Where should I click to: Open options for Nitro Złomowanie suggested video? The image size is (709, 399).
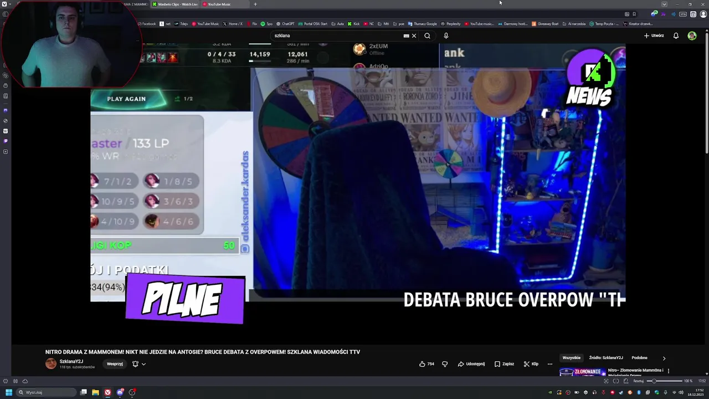668,371
